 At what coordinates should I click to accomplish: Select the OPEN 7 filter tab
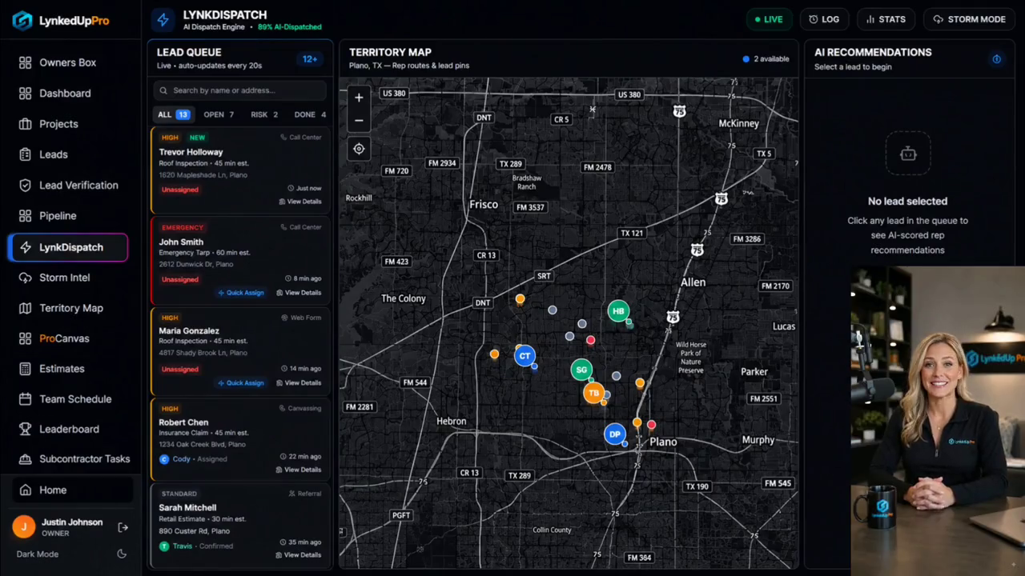(219, 114)
